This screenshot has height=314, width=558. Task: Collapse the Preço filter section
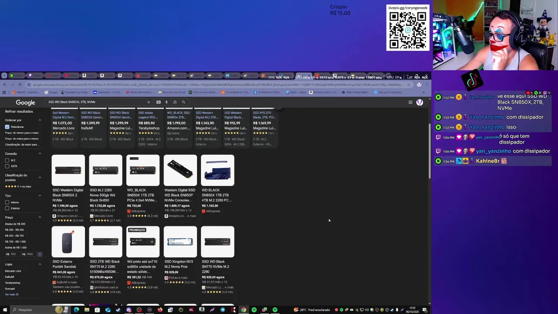pos(40,217)
